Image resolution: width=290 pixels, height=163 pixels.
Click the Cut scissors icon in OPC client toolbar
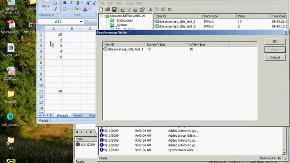(150, 10)
